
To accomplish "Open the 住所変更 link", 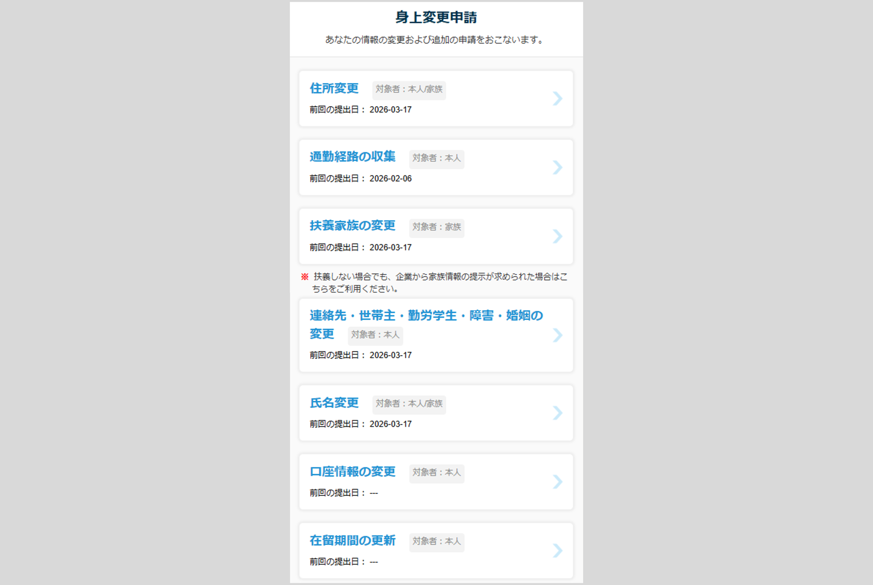I will (x=334, y=88).
